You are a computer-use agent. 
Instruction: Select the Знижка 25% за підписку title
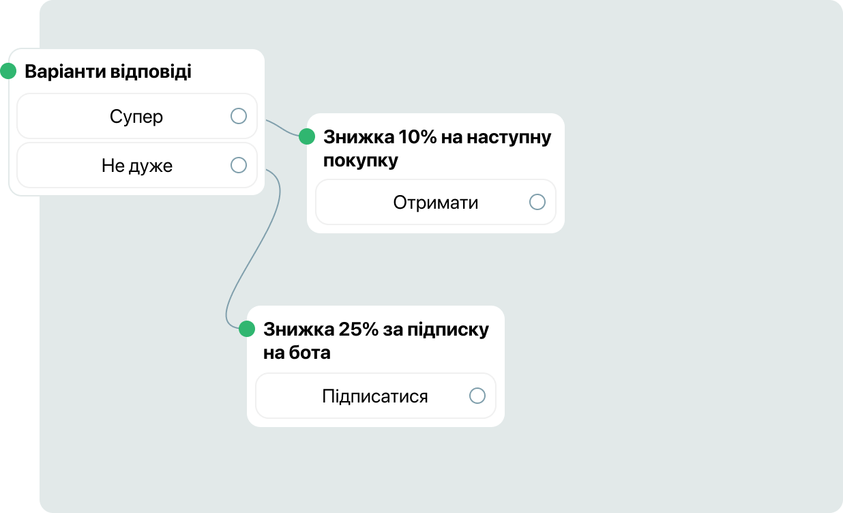tap(375, 341)
